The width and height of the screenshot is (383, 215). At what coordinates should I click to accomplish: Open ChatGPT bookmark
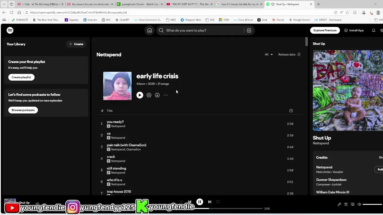(122, 20)
